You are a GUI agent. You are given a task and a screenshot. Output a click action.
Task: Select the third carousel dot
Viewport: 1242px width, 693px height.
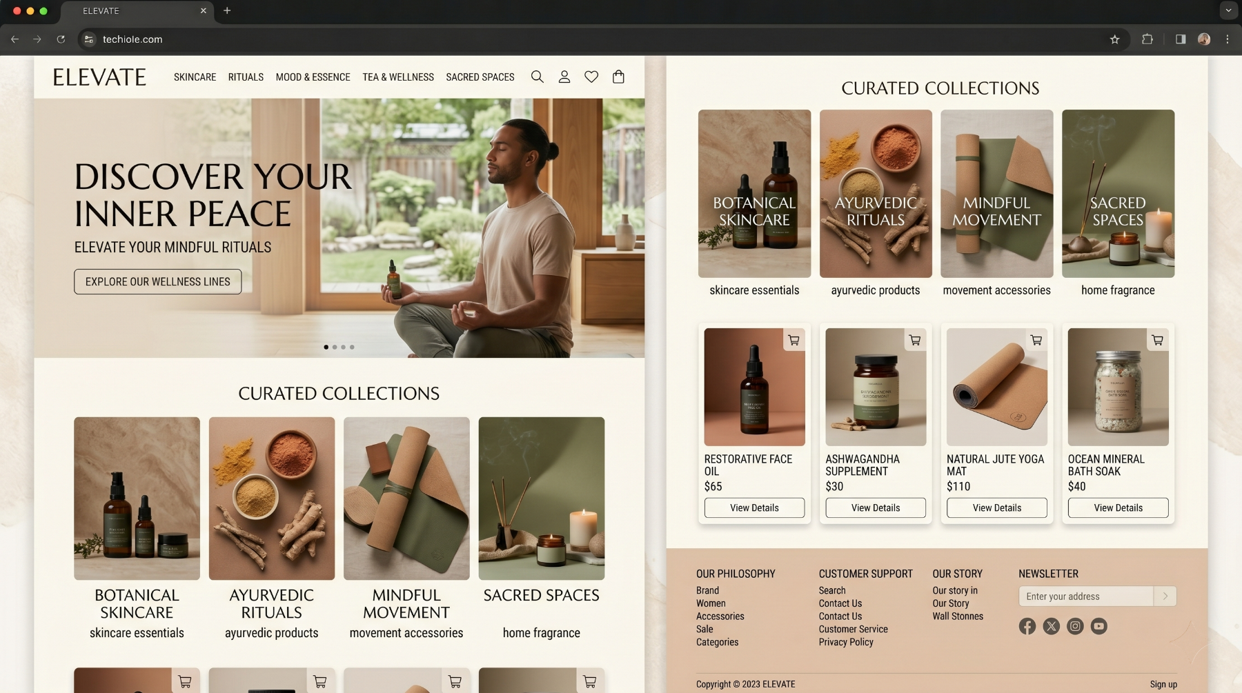[x=343, y=347]
